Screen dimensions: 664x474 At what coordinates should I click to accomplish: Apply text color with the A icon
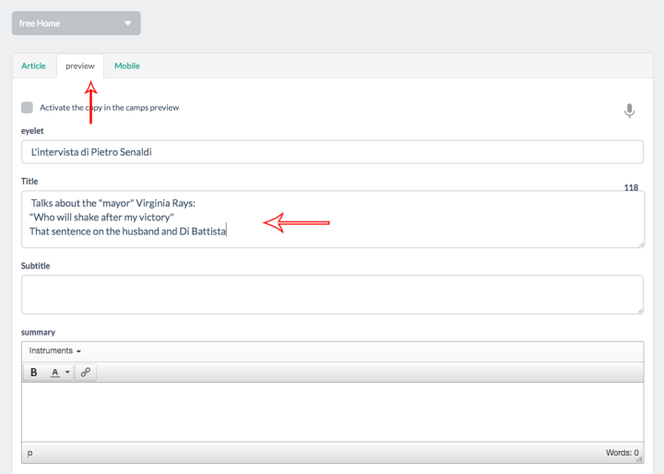click(54, 373)
